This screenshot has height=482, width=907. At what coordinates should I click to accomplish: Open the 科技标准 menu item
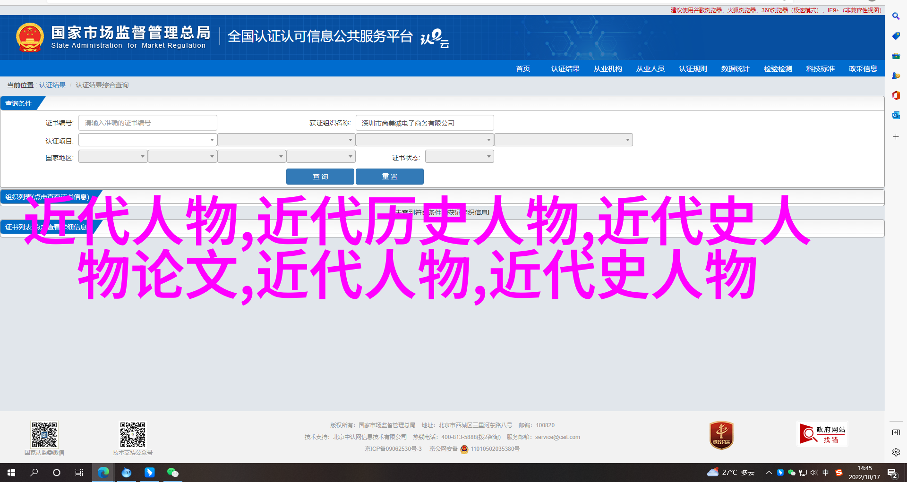[821, 69]
